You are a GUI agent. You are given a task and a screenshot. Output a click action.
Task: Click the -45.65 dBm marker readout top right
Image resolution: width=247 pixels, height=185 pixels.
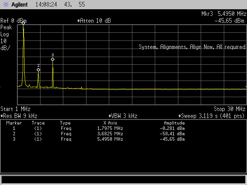(x=229, y=20)
